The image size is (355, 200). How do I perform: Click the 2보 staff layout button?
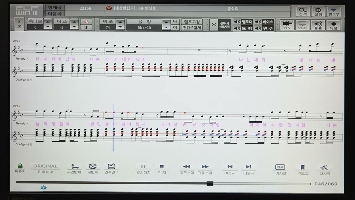pos(19,24)
